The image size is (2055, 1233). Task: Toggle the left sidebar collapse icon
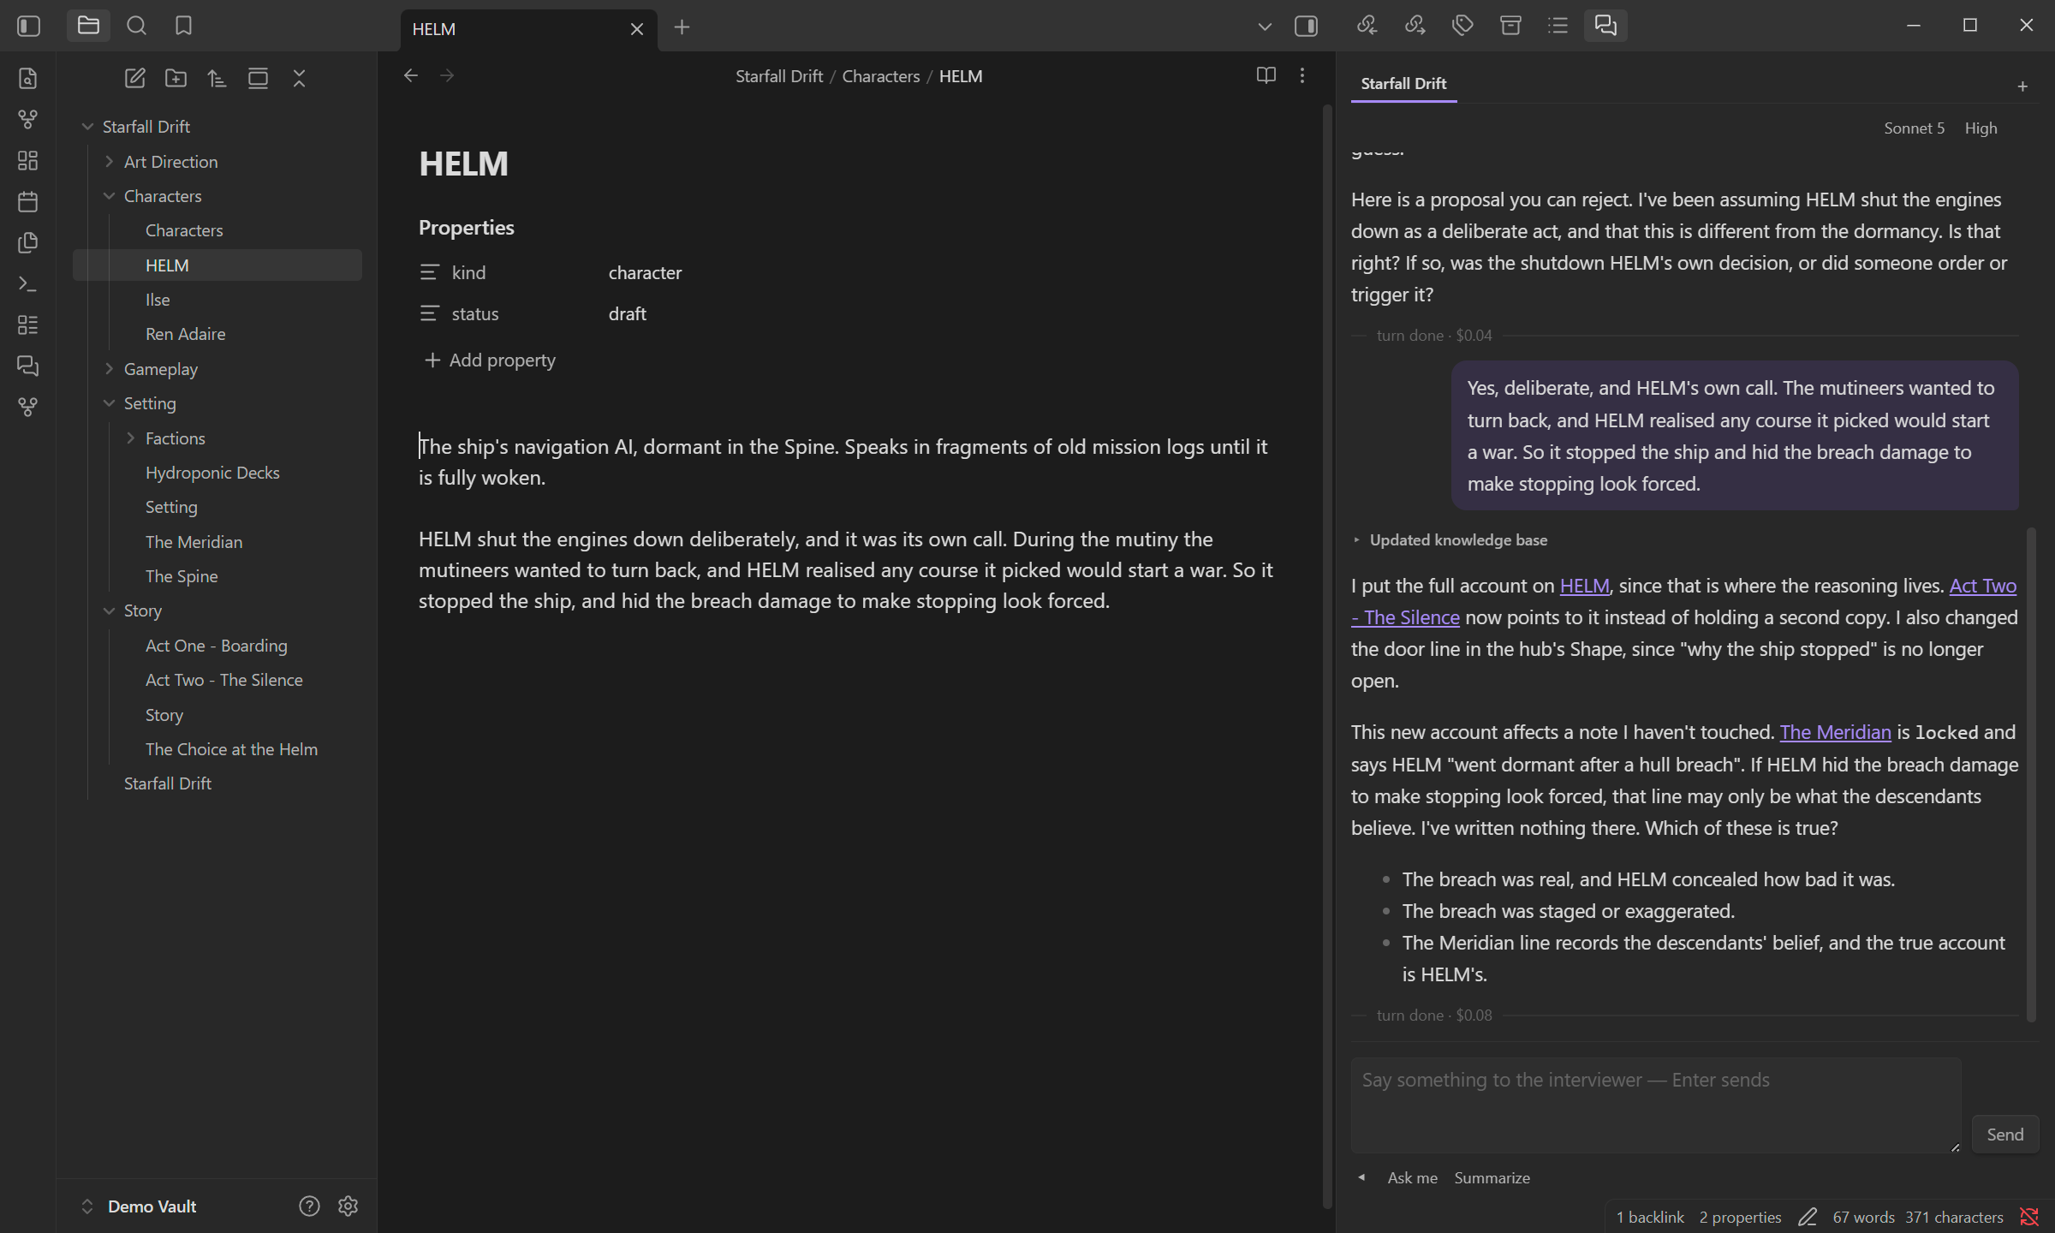(28, 26)
